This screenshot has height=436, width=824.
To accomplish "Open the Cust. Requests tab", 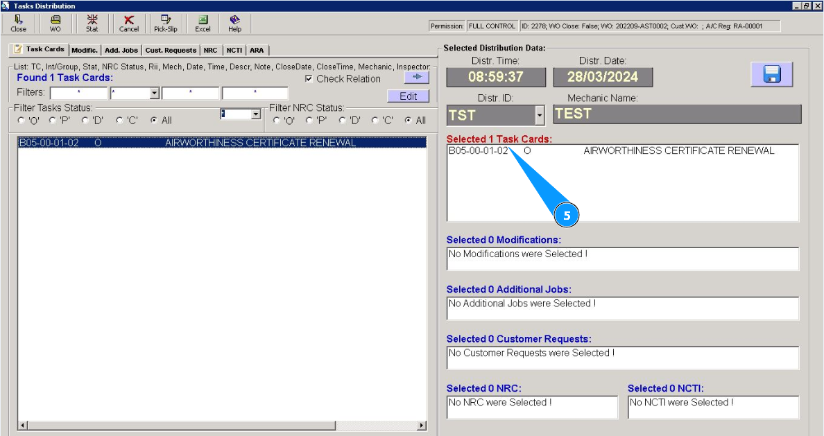I will pyautogui.click(x=171, y=51).
